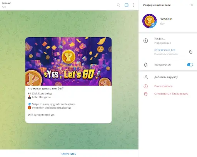This screenshot has height=157, width=197.
Task: Copy the bot username with copy icon
Action: (x=191, y=52)
